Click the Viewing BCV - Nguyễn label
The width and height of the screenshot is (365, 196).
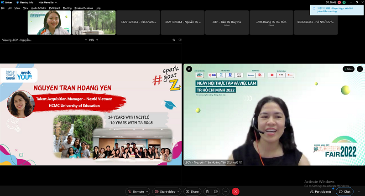coord(17,40)
